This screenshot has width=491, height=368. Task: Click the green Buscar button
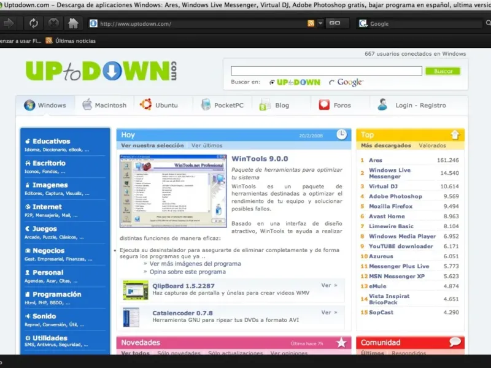click(x=443, y=71)
